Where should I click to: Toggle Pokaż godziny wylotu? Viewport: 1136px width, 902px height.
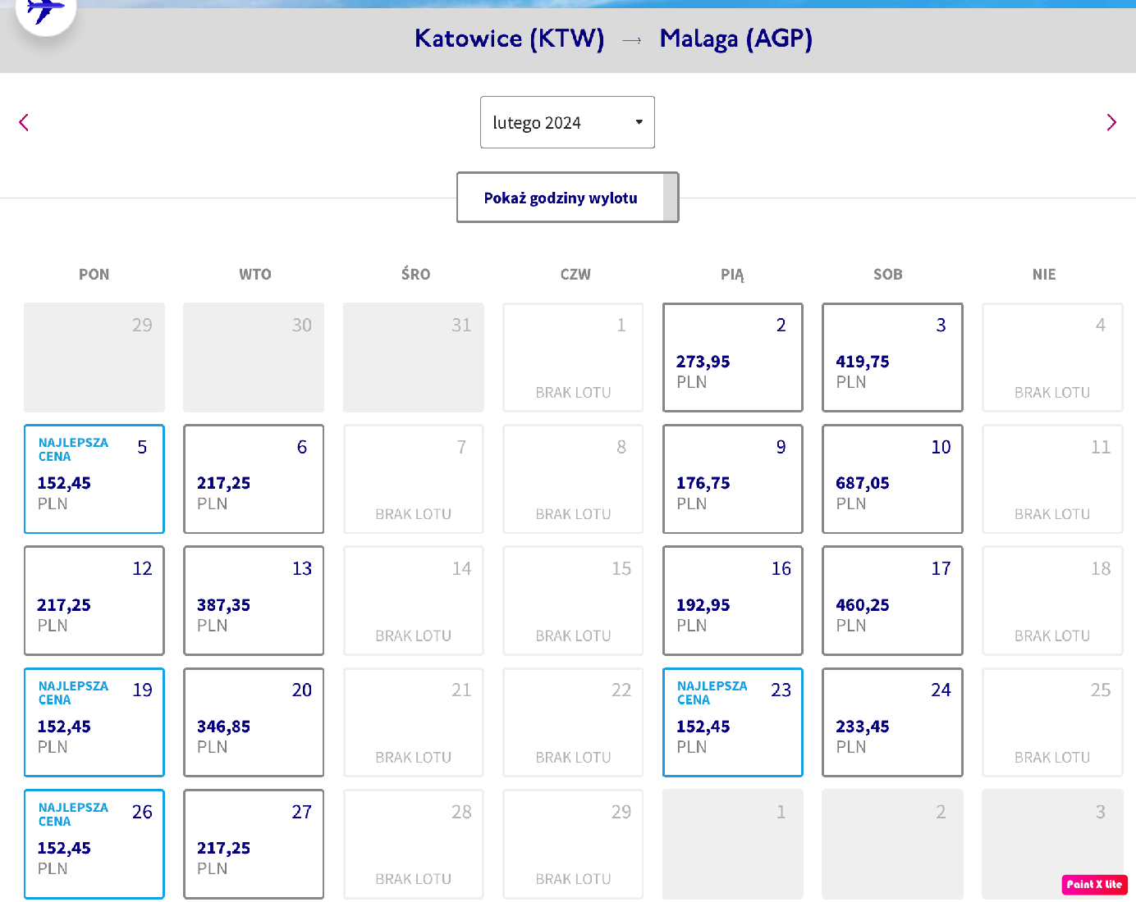coord(567,197)
